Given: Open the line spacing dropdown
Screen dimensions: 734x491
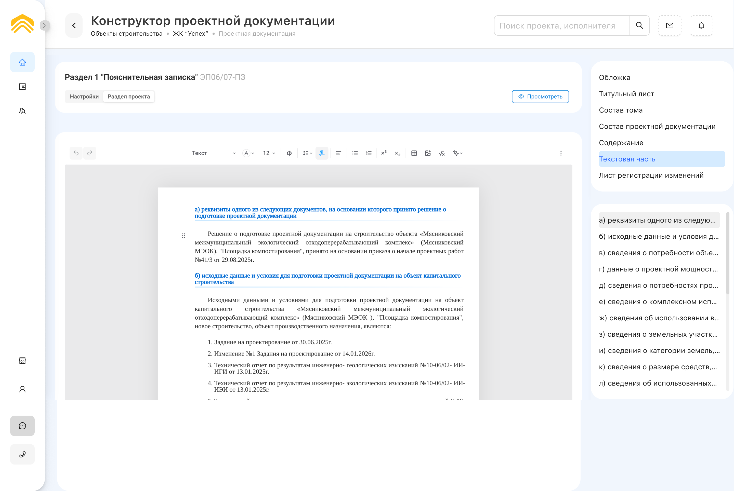Looking at the screenshot, I should pyautogui.click(x=307, y=153).
